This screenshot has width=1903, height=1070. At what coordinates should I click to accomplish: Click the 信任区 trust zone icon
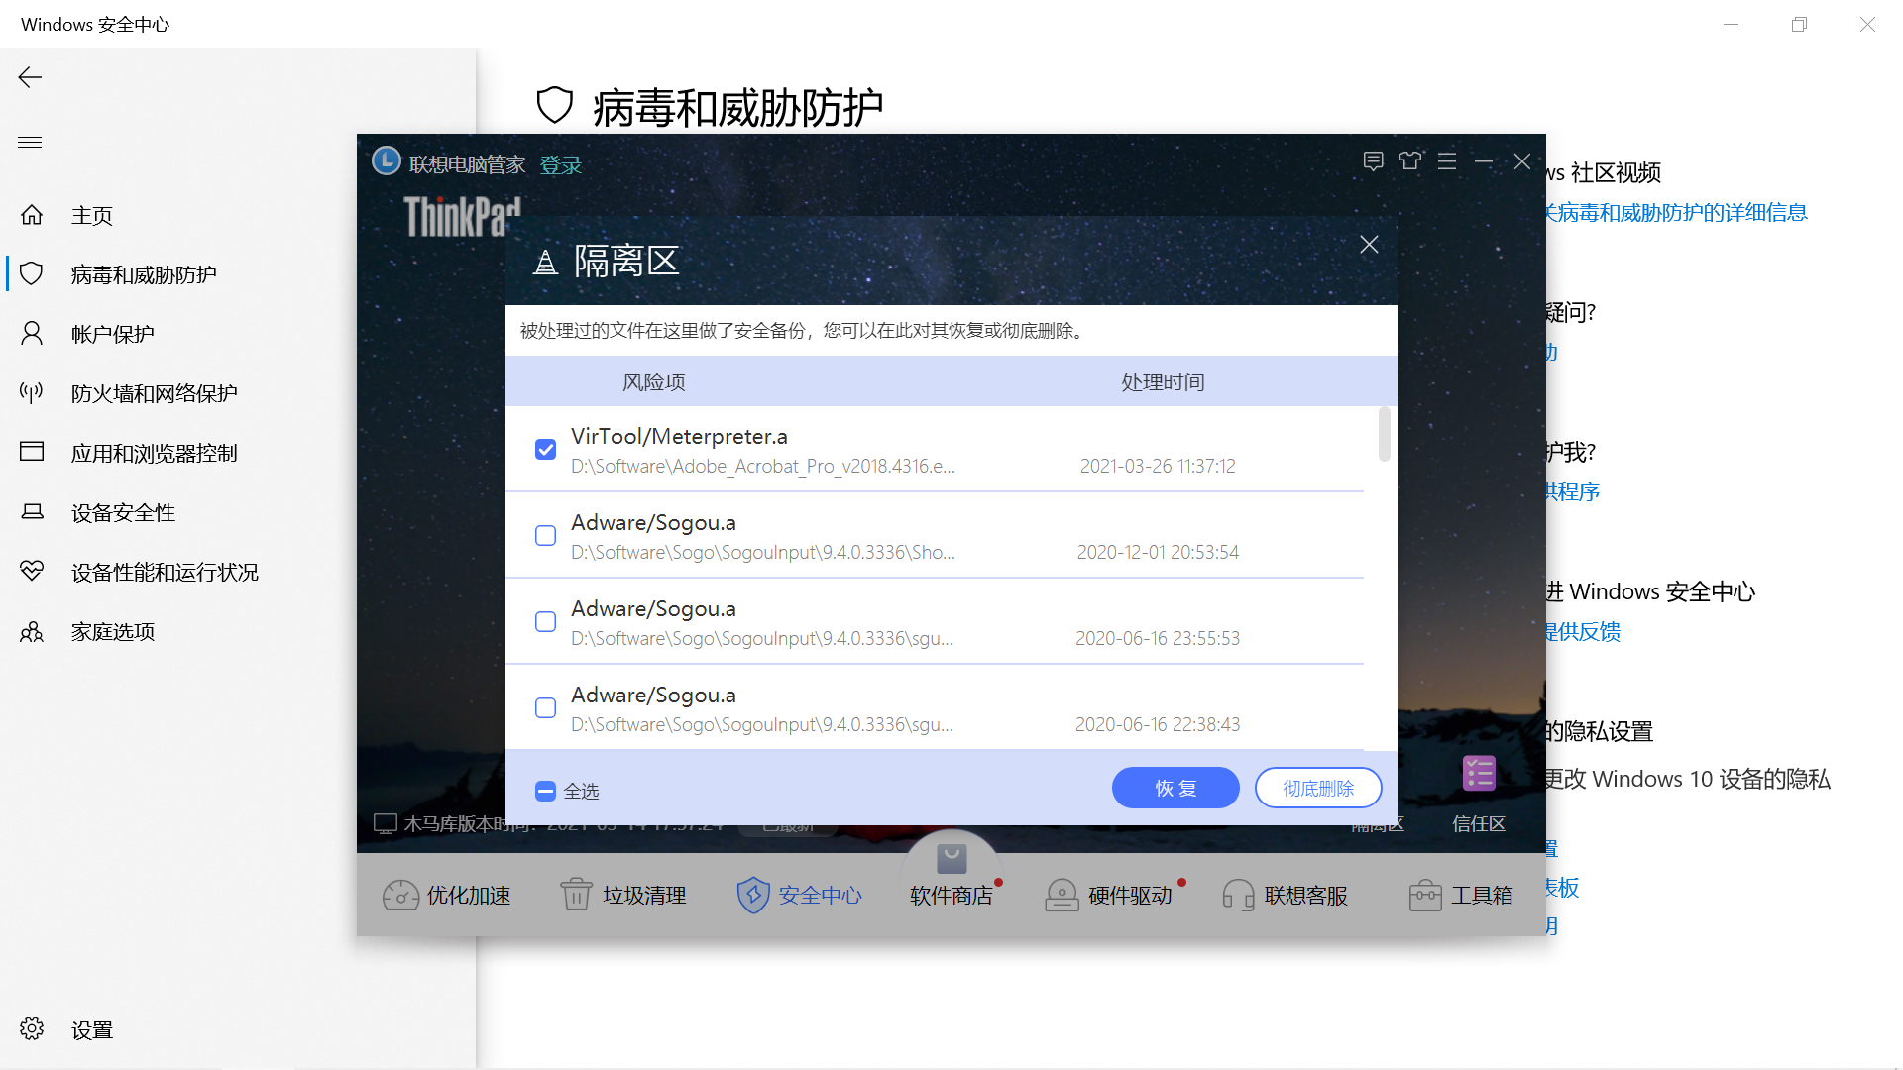click(1479, 774)
